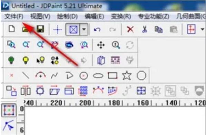Open the 文件(F) menu
The width and height of the screenshot is (206, 135).
[x=14, y=17]
